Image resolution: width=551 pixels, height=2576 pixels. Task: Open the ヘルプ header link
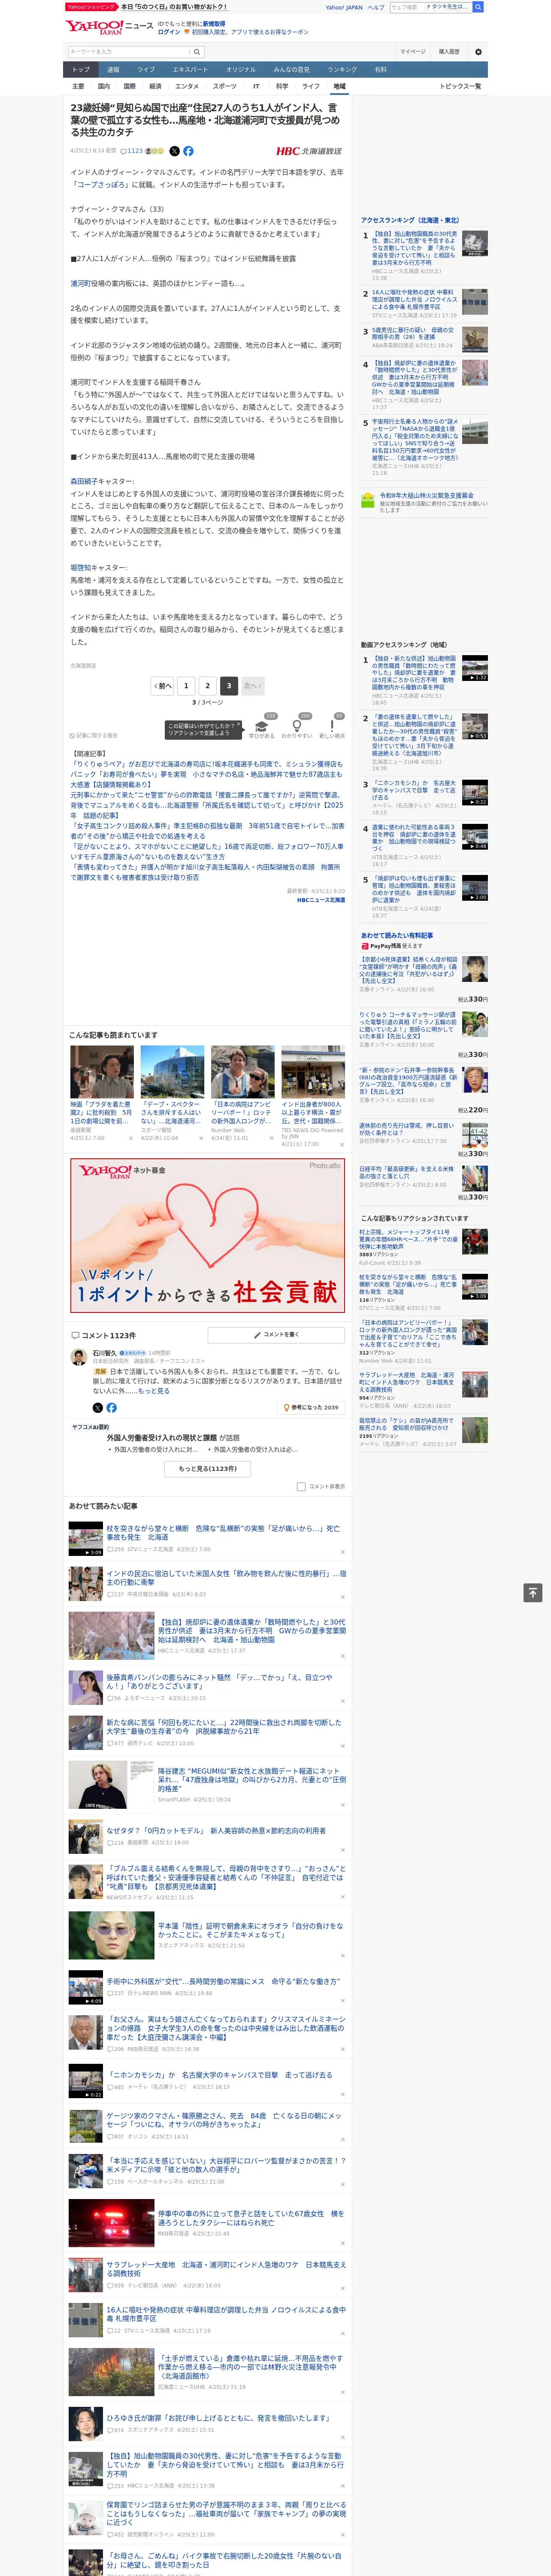tap(376, 7)
